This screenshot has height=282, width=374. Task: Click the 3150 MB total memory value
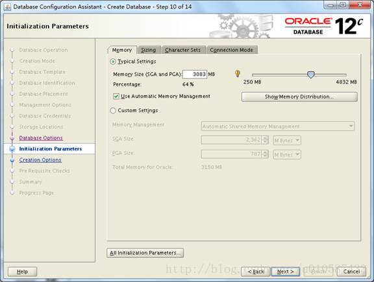[212, 167]
